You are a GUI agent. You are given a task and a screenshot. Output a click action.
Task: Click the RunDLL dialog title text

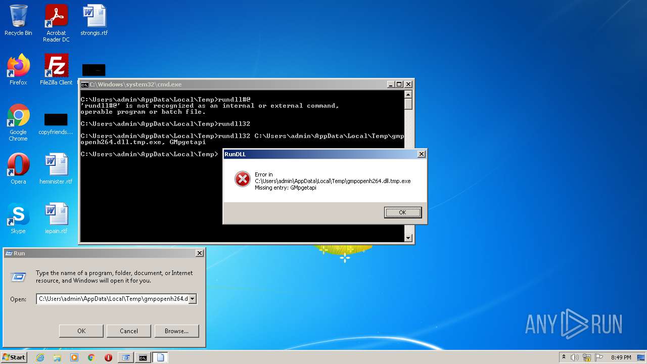pos(235,154)
